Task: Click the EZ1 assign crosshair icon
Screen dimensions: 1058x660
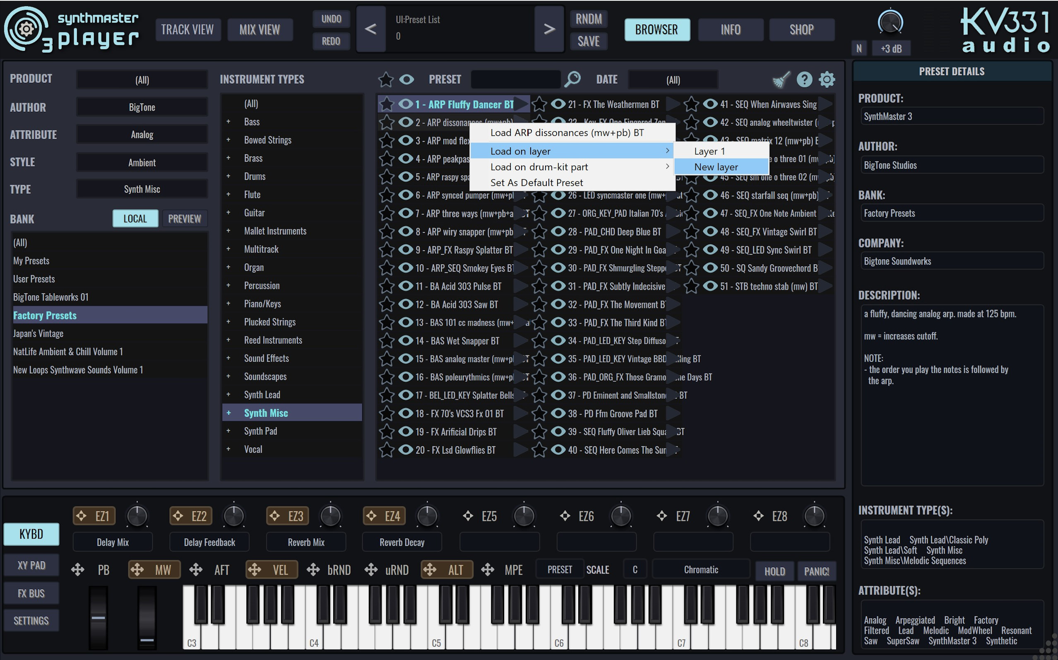Action: click(x=81, y=516)
